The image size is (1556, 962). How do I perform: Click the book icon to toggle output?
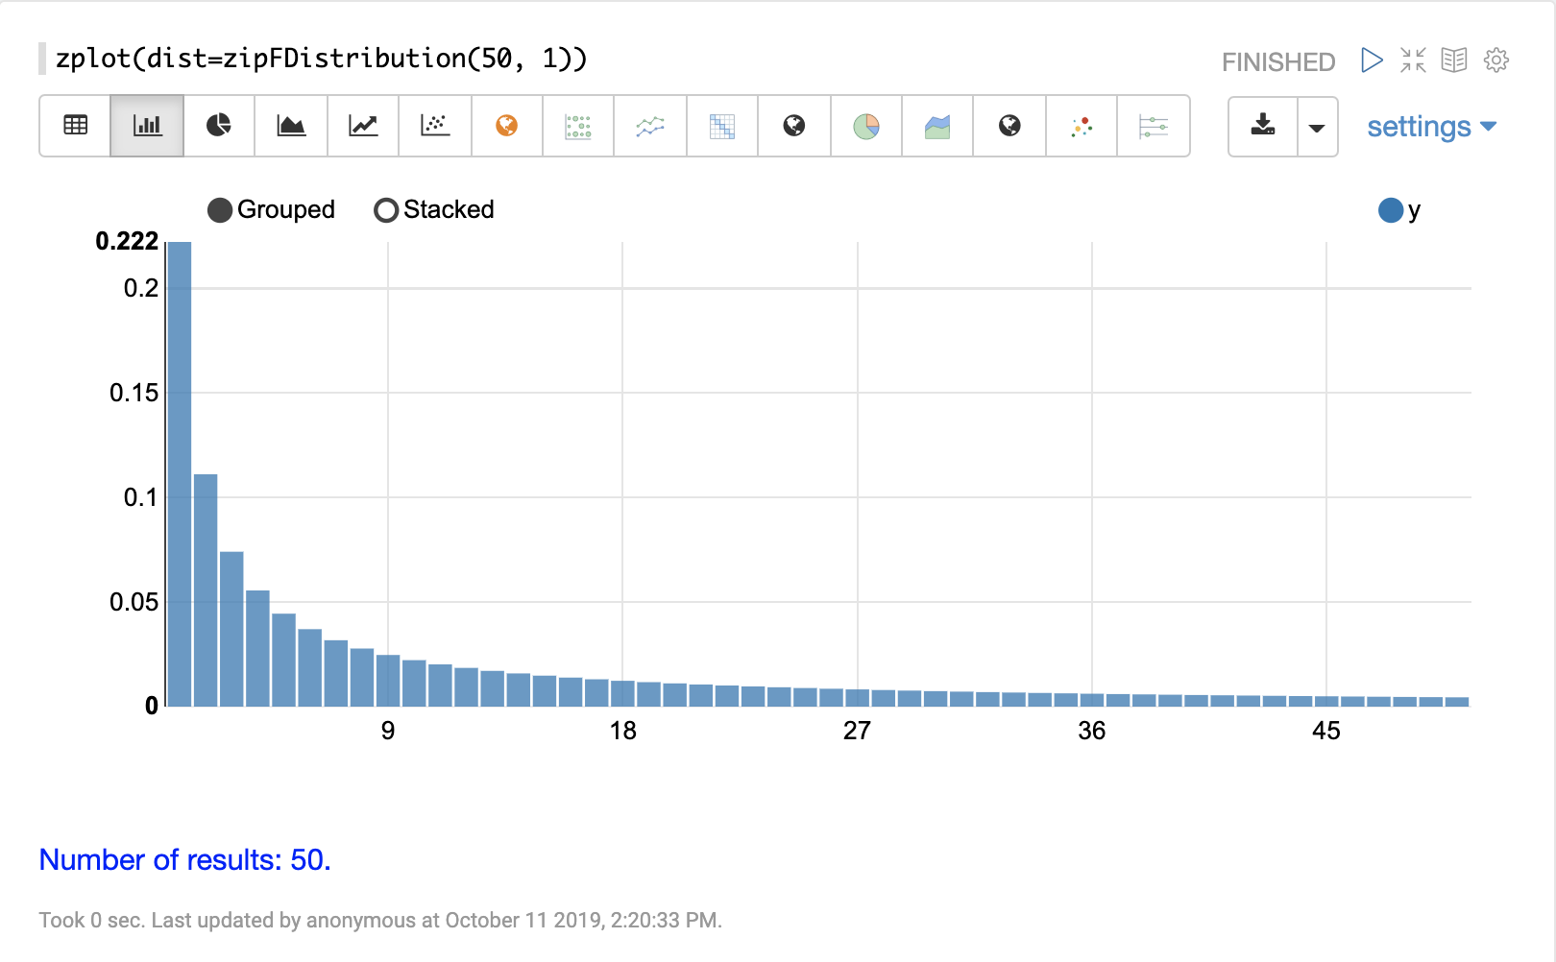click(x=1454, y=60)
